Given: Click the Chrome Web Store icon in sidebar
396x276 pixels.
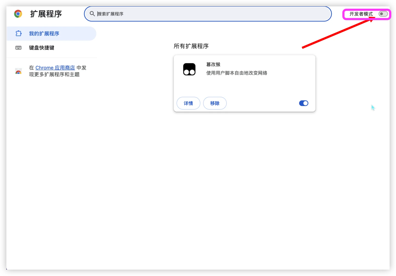Looking at the screenshot, I should coord(18,71).
